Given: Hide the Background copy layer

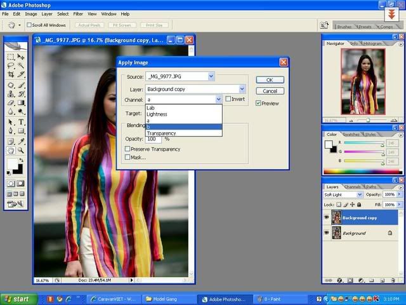Looking at the screenshot, I should coord(327,217).
